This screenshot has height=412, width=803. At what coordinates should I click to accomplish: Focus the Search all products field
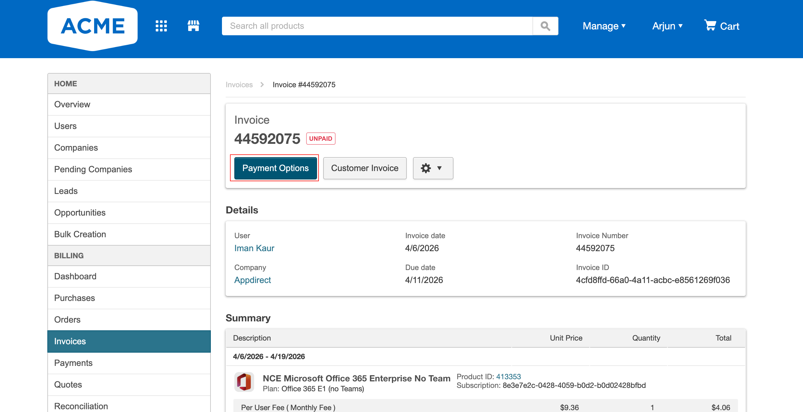pos(377,26)
